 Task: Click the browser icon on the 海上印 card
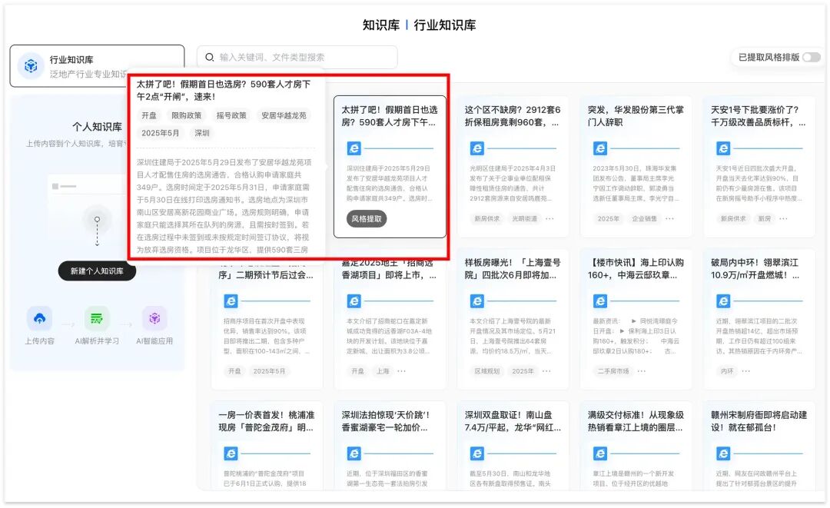pyautogui.click(x=599, y=301)
